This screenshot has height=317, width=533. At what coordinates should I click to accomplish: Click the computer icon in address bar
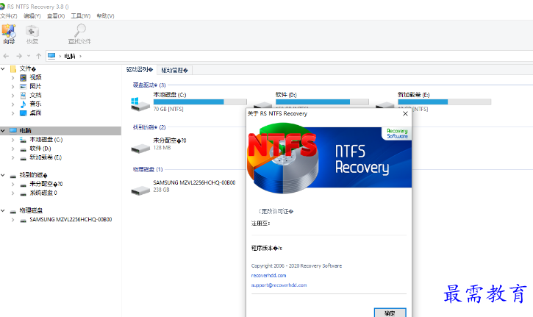(x=51, y=56)
